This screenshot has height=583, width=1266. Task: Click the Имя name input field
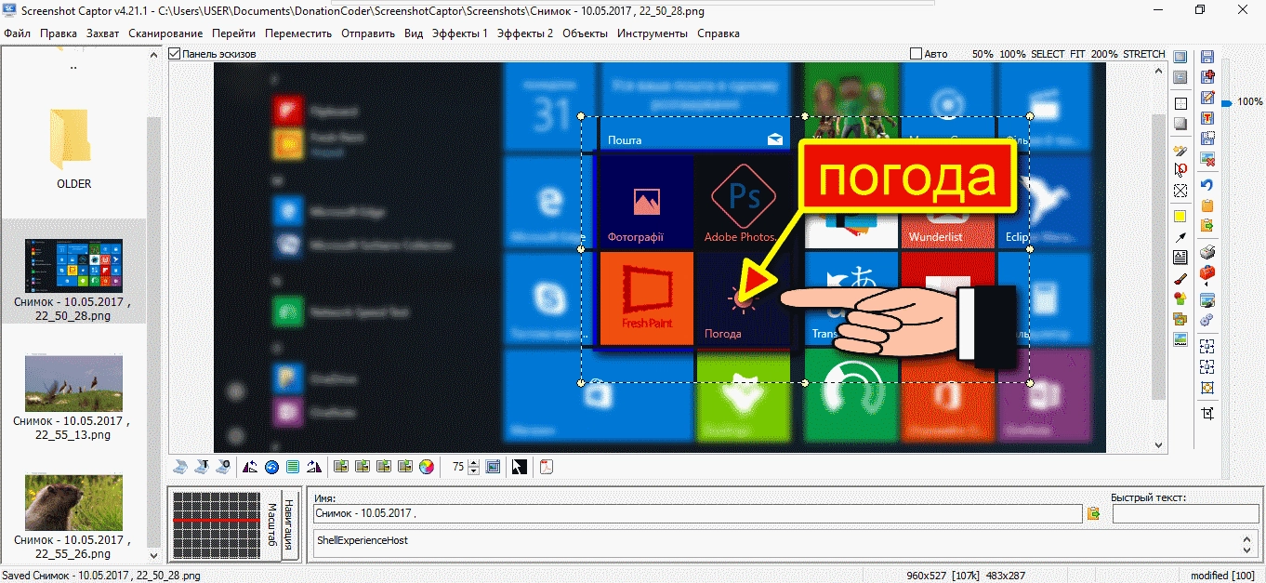pos(697,513)
